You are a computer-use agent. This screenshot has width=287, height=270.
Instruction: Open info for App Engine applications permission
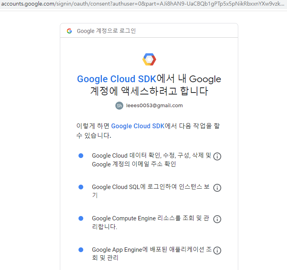pos(217,251)
